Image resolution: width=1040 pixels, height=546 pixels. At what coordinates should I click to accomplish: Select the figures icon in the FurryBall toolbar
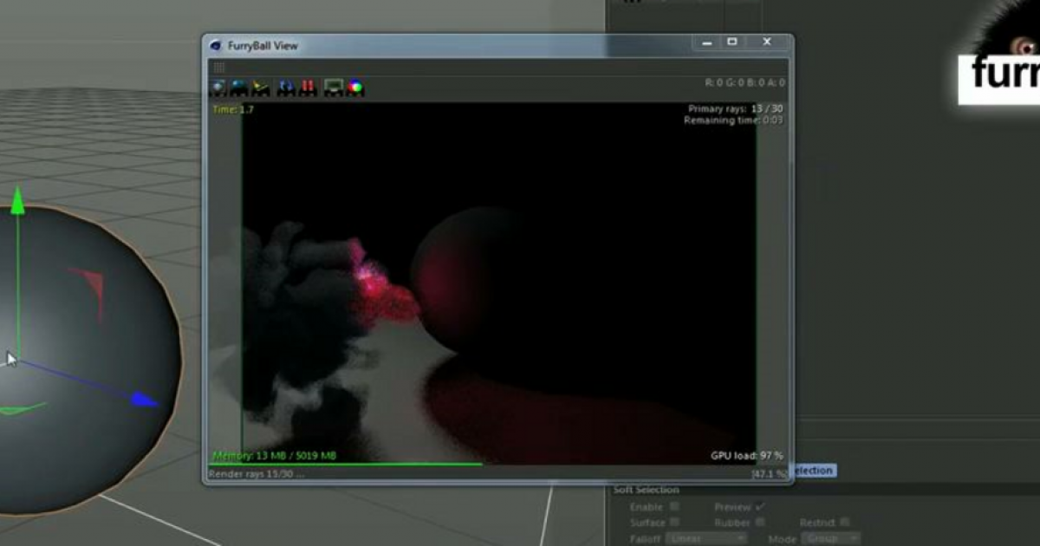pyautogui.click(x=286, y=87)
